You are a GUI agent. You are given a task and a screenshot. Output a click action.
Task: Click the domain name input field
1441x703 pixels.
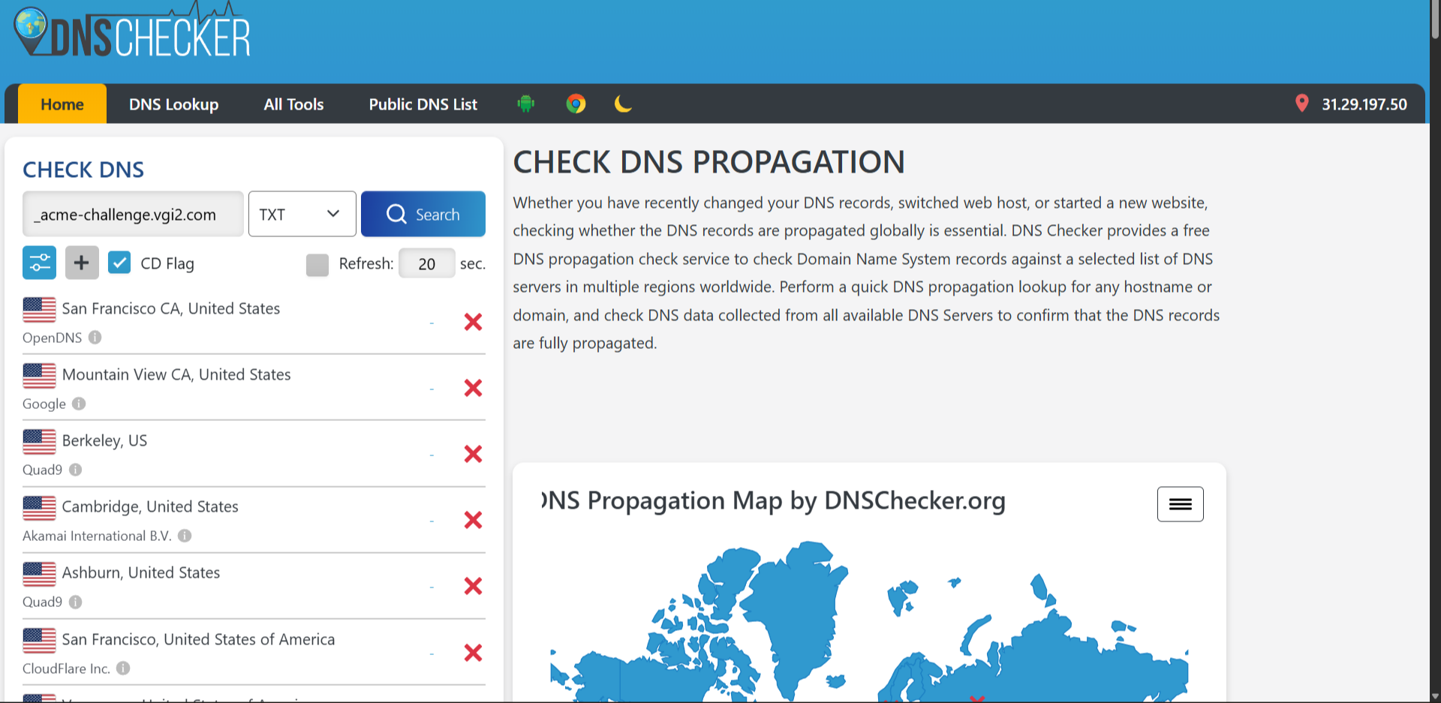click(133, 214)
